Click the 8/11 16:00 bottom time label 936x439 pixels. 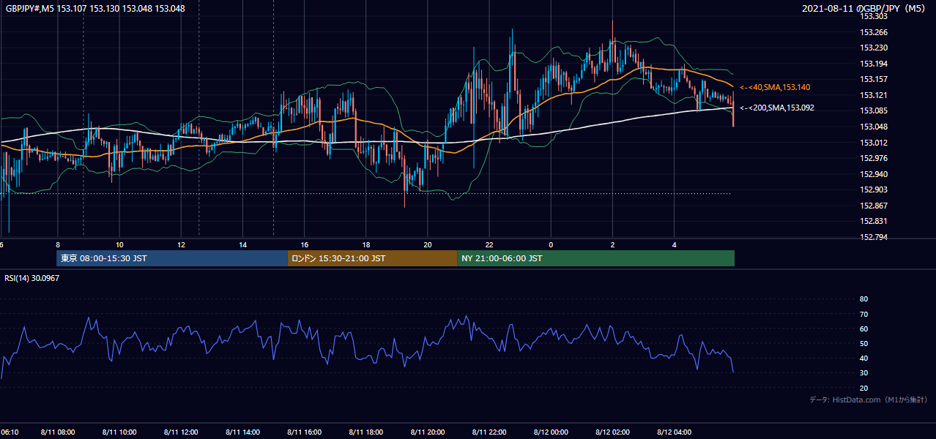tap(304, 432)
